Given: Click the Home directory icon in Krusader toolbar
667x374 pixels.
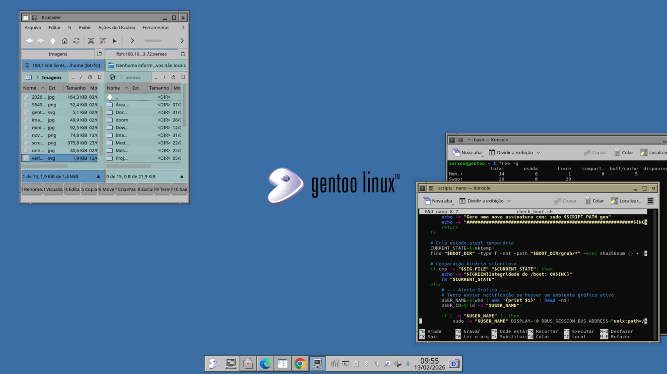Looking at the screenshot, I should pos(65,41).
